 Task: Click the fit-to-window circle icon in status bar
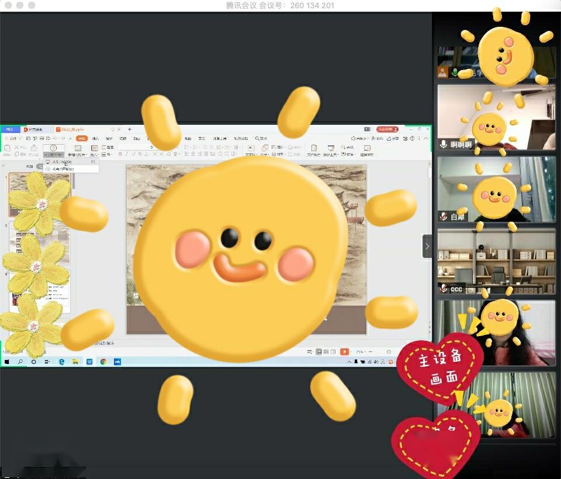tap(389, 352)
